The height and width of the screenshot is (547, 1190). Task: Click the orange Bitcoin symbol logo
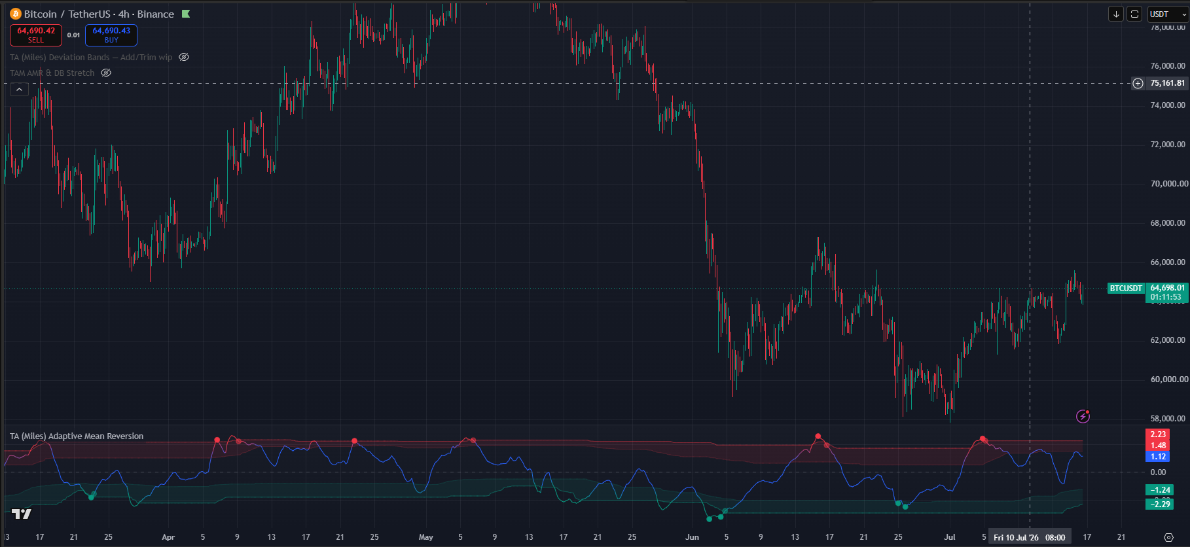point(16,14)
